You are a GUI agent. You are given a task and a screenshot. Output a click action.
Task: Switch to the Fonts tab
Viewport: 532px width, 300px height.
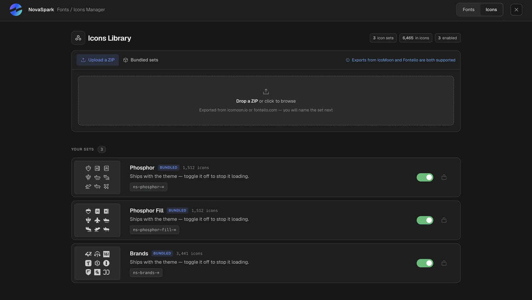(468, 10)
